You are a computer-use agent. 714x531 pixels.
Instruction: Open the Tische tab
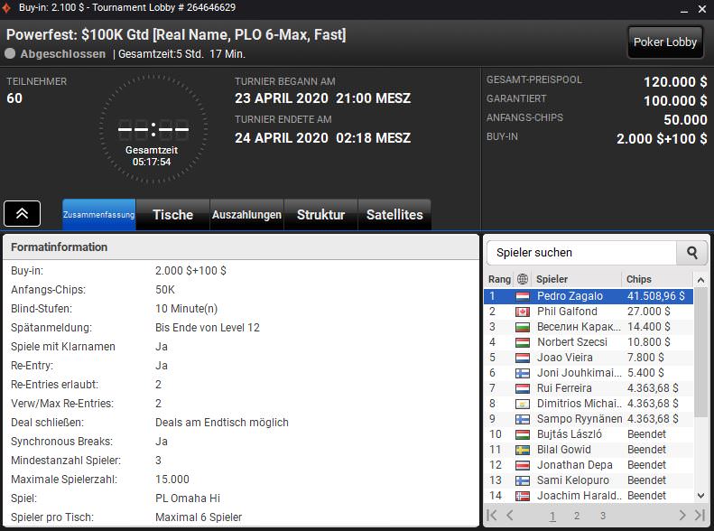click(172, 215)
